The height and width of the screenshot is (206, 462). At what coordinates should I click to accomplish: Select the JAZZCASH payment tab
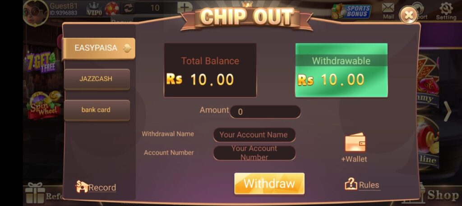pos(97,79)
